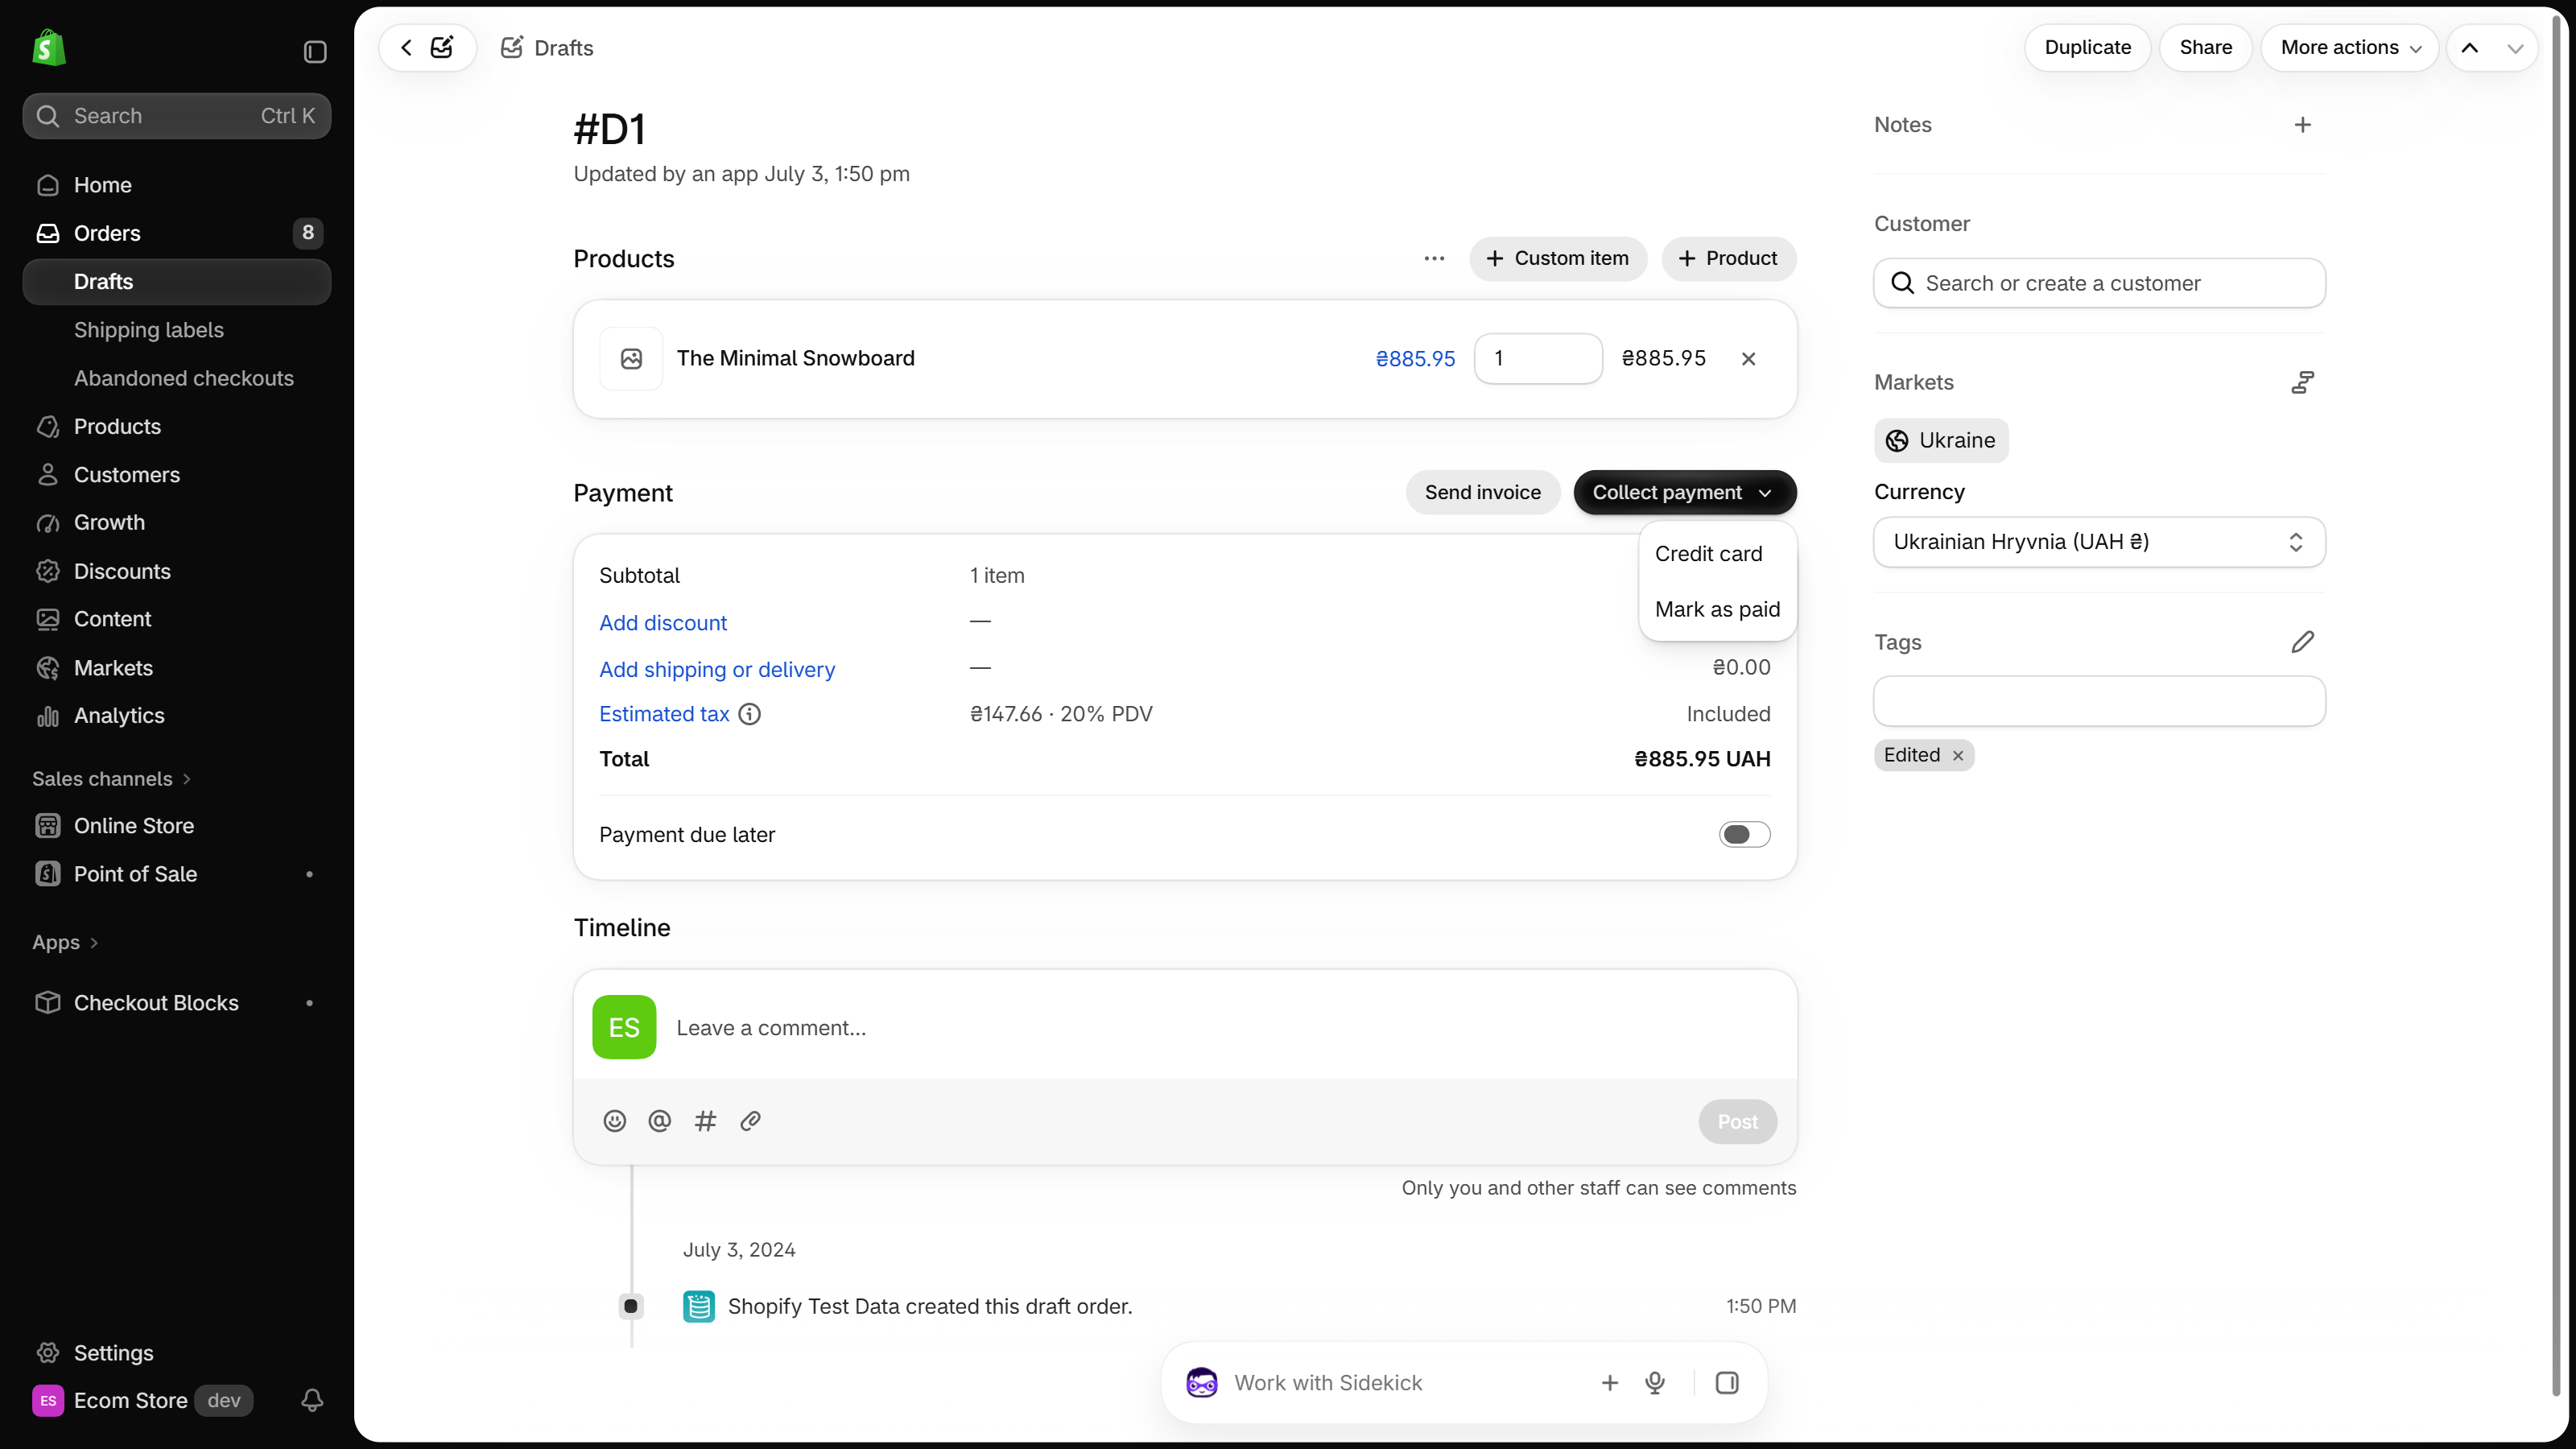Expand Sales channels section

coord(111,779)
